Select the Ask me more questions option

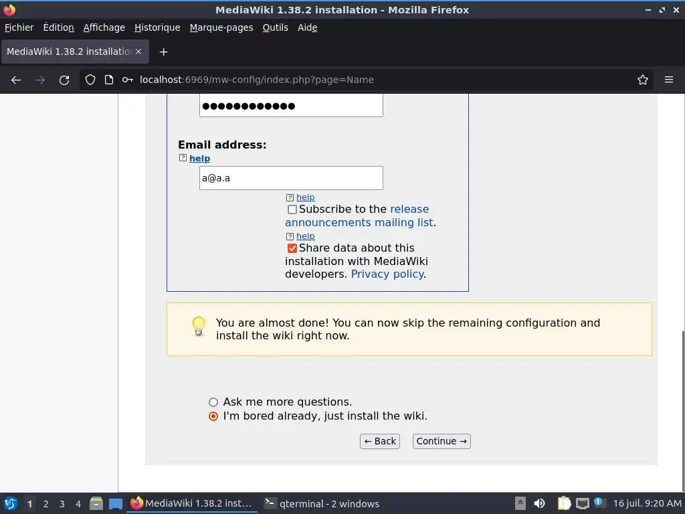[x=213, y=402]
